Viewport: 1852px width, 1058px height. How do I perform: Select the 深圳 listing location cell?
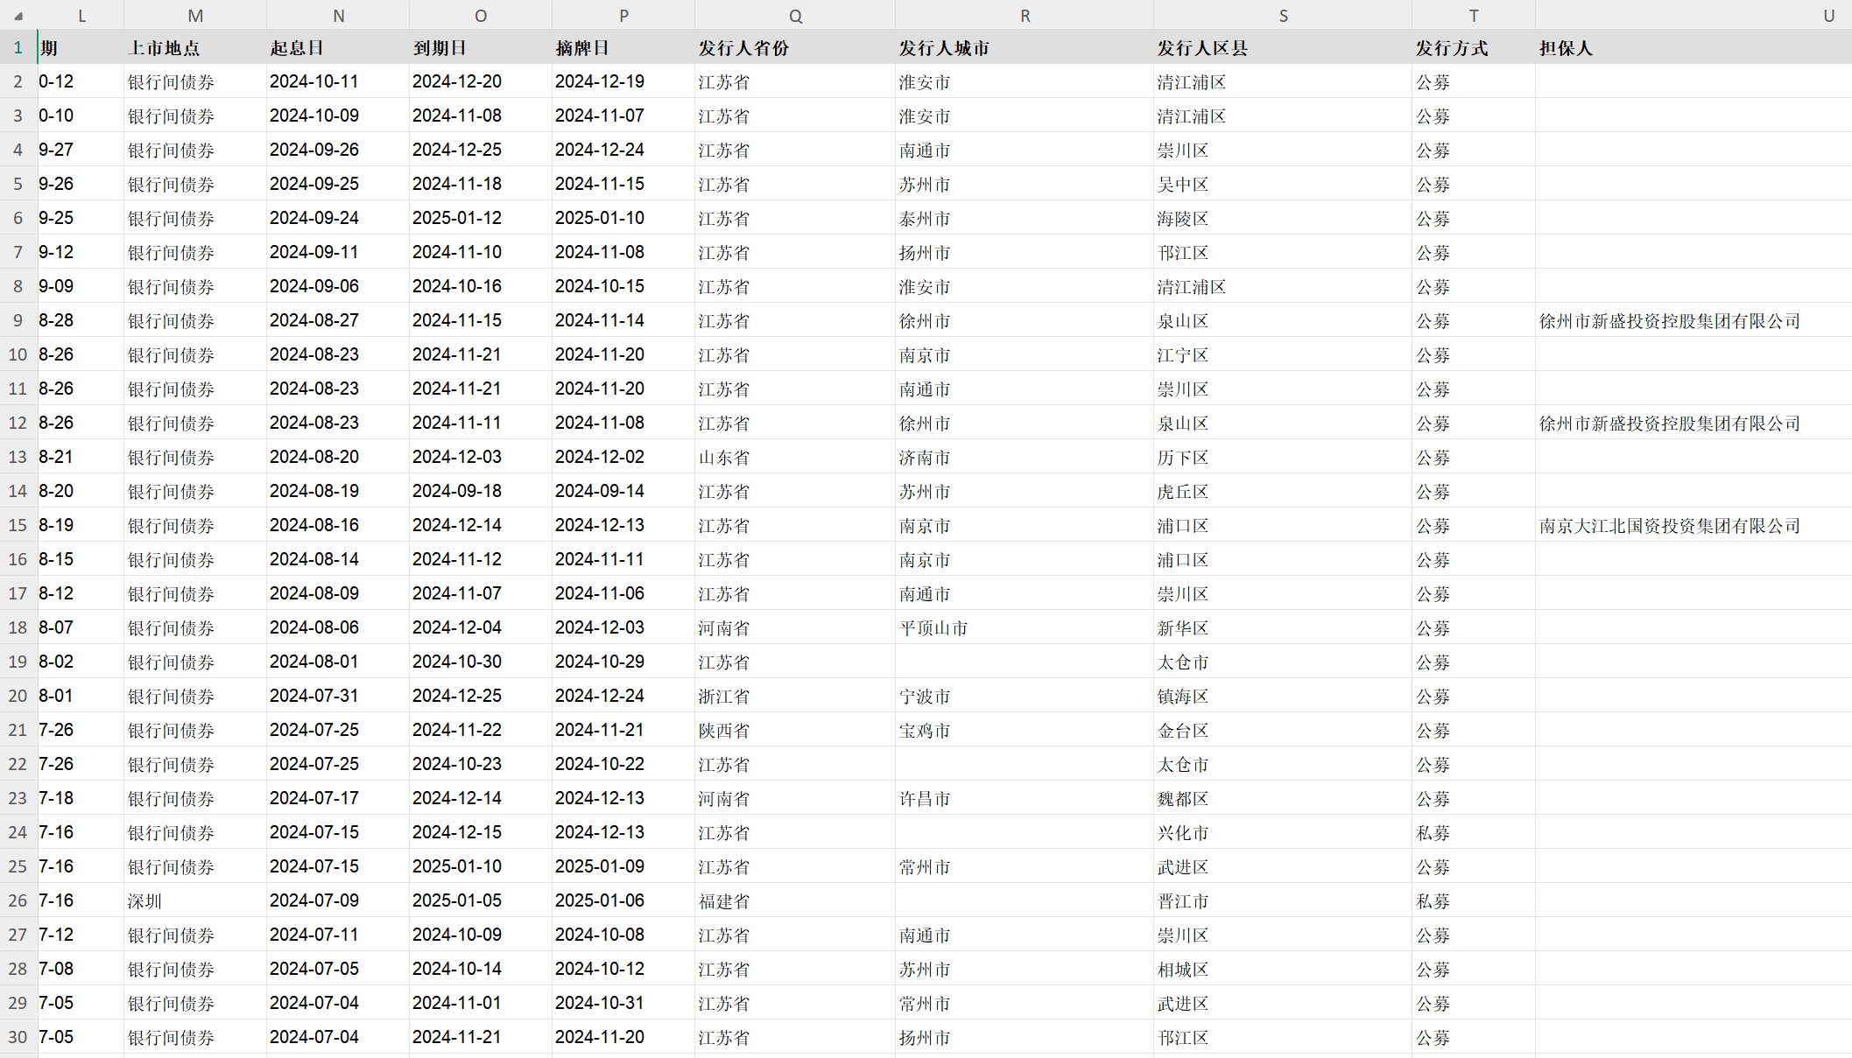(145, 900)
